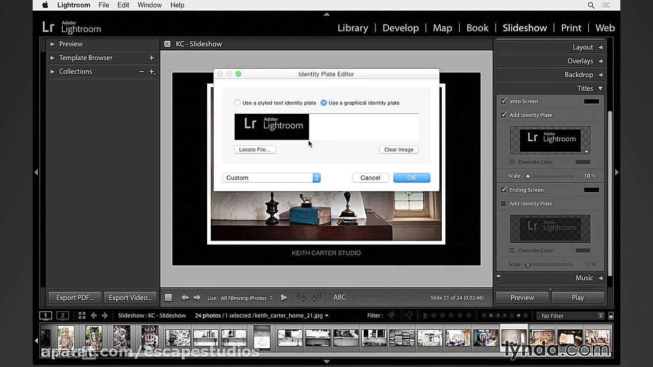Click a filter flag icon in the filmstrip bar
The width and height of the screenshot is (653, 367).
pyautogui.click(x=392, y=316)
